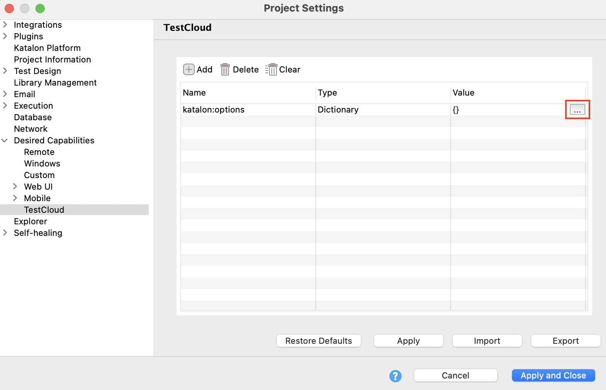
Task: Select Katalon Platform in the sidebar
Action: [47, 48]
